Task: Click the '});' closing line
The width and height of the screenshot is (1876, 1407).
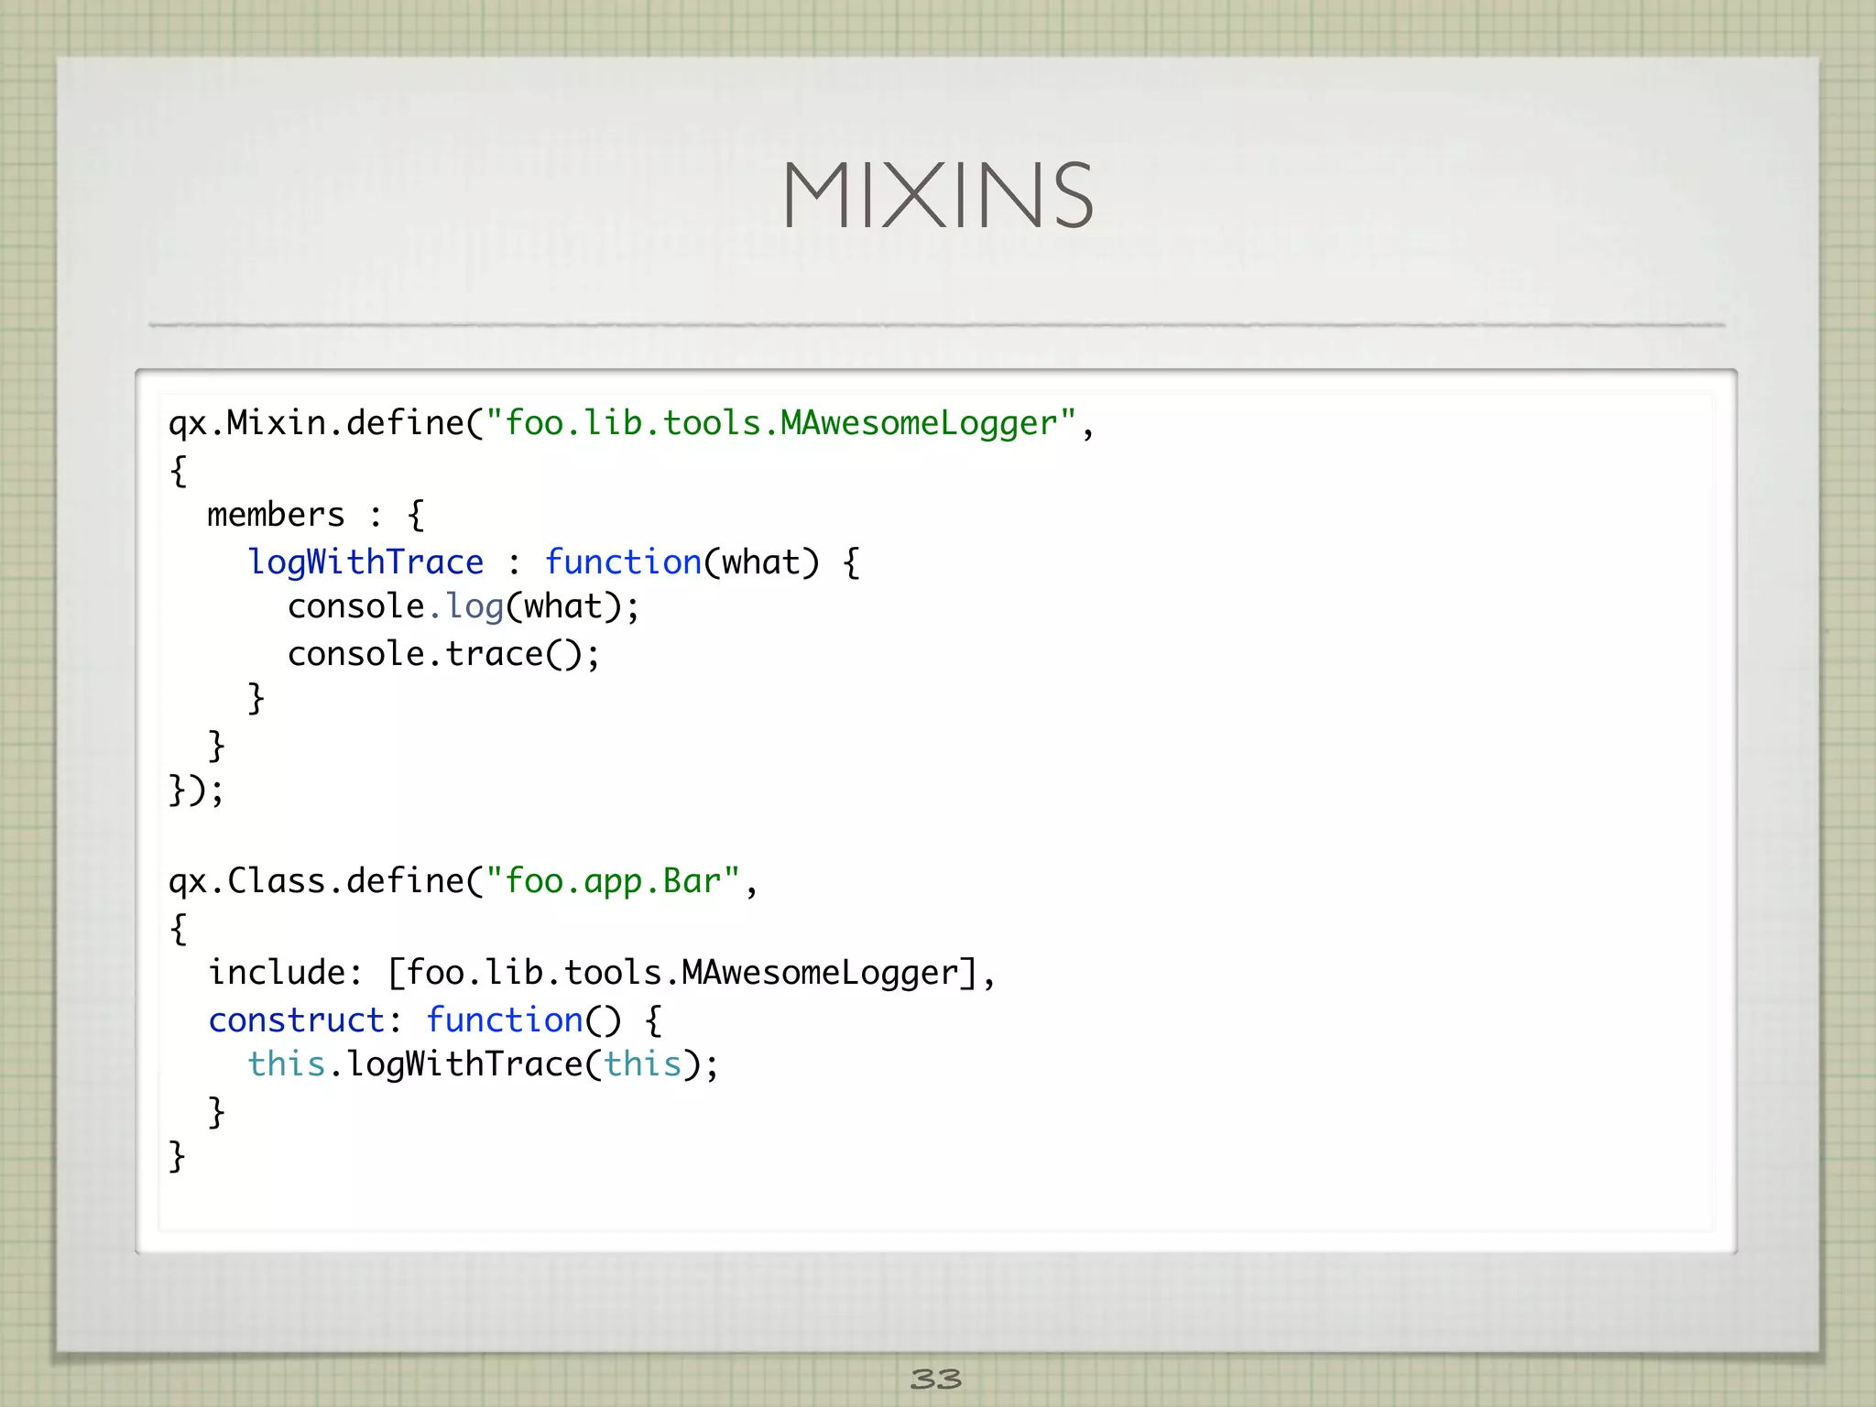Action: (196, 790)
